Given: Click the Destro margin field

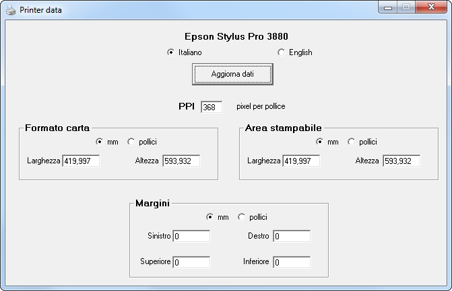Looking at the screenshot, I should click(292, 236).
